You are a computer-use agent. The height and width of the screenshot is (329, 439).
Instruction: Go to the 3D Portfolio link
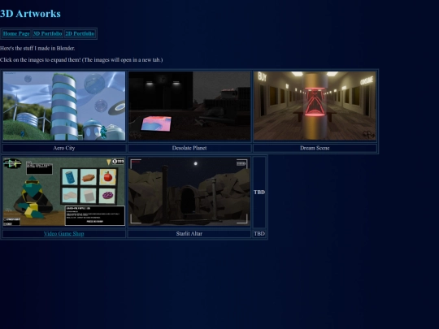tap(47, 33)
